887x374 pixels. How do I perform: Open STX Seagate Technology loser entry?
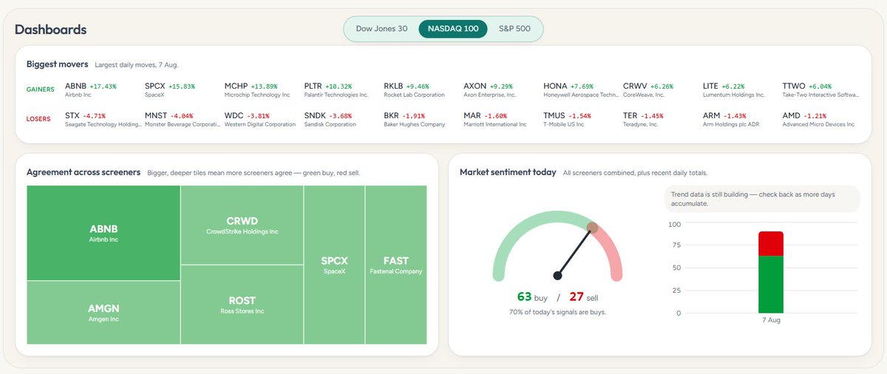click(103, 120)
